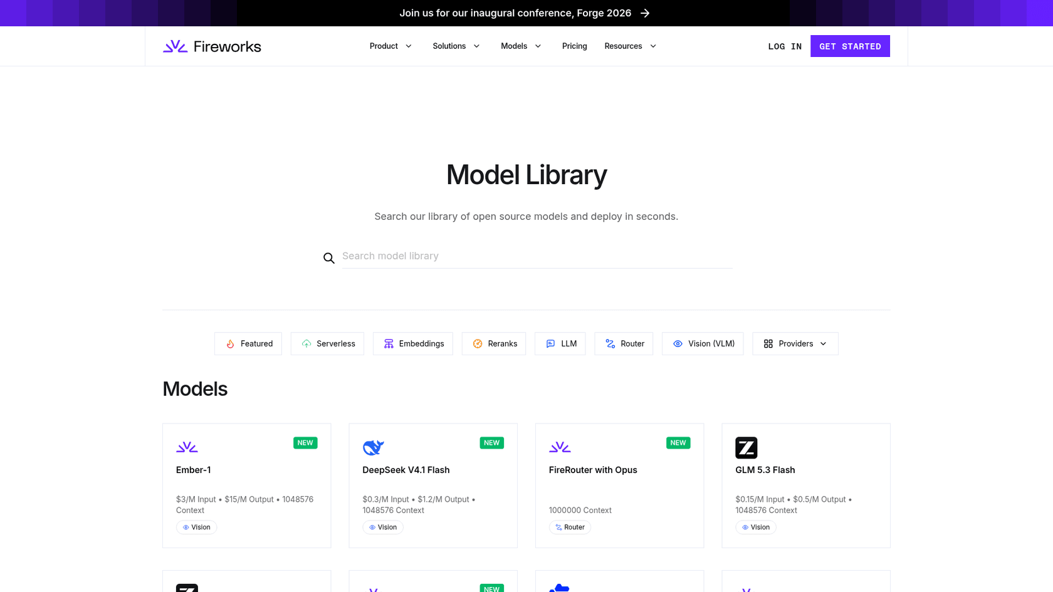
Task: Click the NEW badge on DeepSeek V4.1 Flash
Action: pos(492,443)
